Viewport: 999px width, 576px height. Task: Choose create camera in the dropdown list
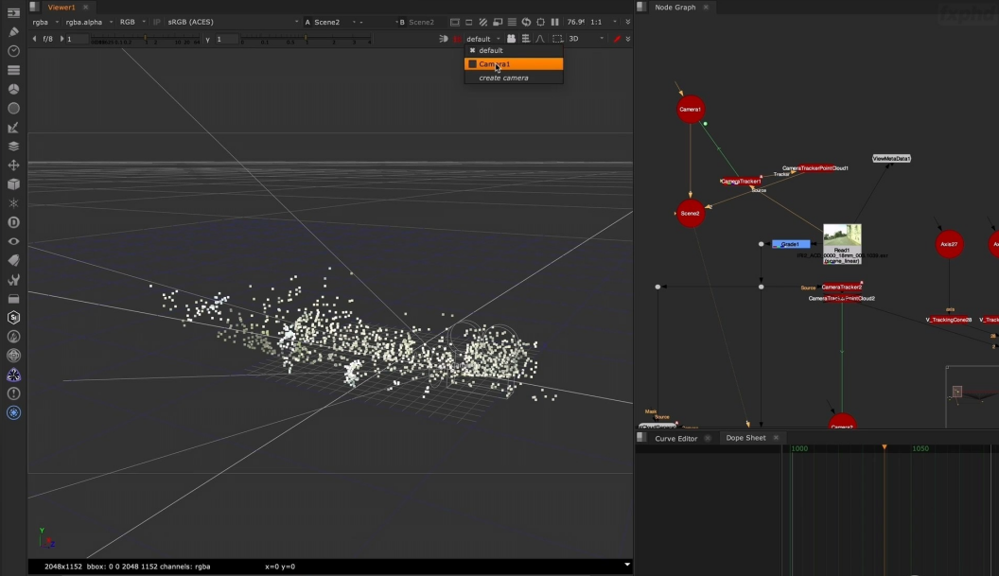pos(503,78)
